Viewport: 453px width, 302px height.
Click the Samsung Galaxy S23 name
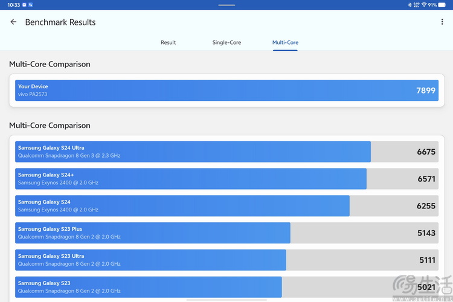pos(44,283)
